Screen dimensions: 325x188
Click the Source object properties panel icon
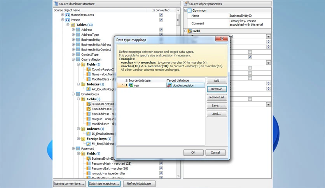click(x=186, y=3)
